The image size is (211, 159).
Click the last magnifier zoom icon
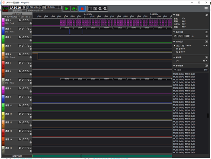105,9
